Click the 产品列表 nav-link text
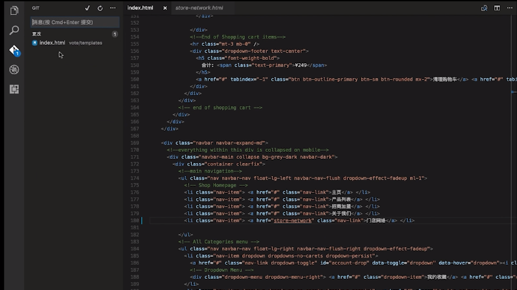Viewport: 517px width, 290px height. (341, 199)
